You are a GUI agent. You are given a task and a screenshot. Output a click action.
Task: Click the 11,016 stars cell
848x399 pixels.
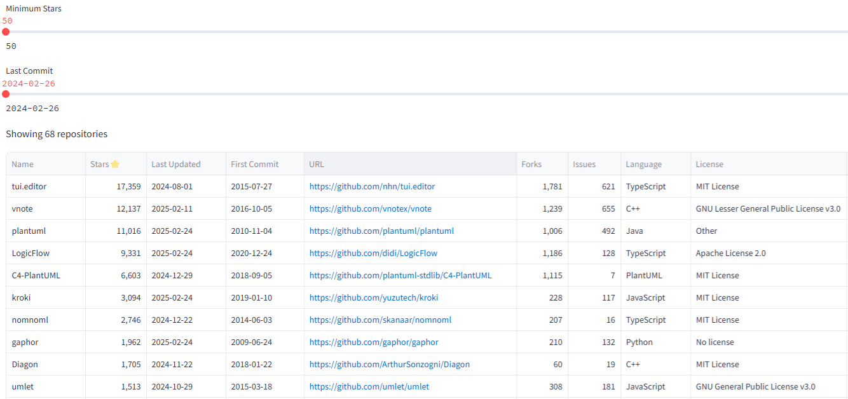[x=116, y=231]
